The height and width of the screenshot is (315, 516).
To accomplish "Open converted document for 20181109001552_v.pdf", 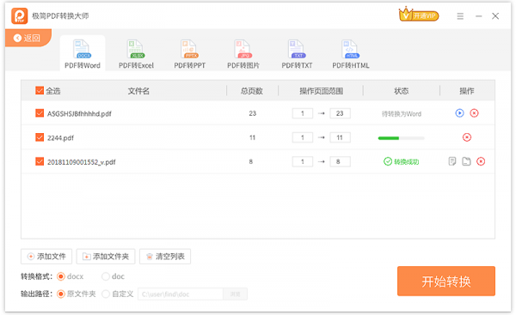I will click(452, 161).
